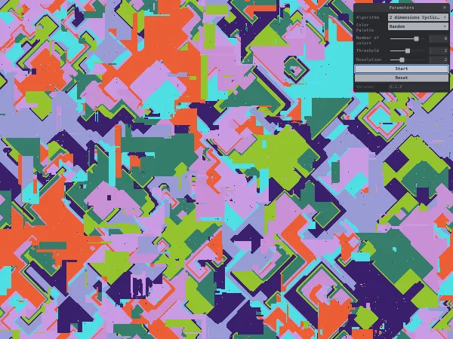Click the Resolution slider handle
This screenshot has height=339, width=453.
point(402,60)
